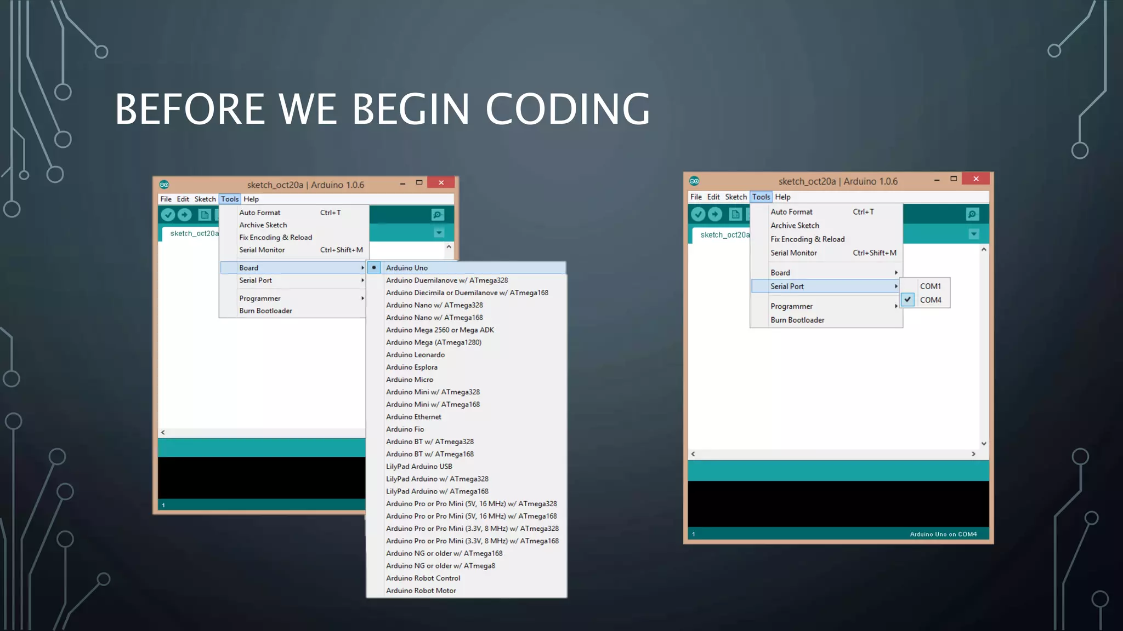Open Serial Monitor magnifier icon in left window
The image size is (1123, 631).
(x=437, y=215)
